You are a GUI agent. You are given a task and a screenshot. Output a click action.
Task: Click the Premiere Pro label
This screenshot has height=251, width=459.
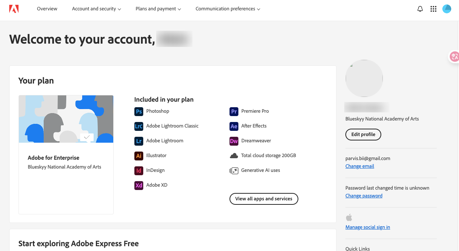(255, 111)
